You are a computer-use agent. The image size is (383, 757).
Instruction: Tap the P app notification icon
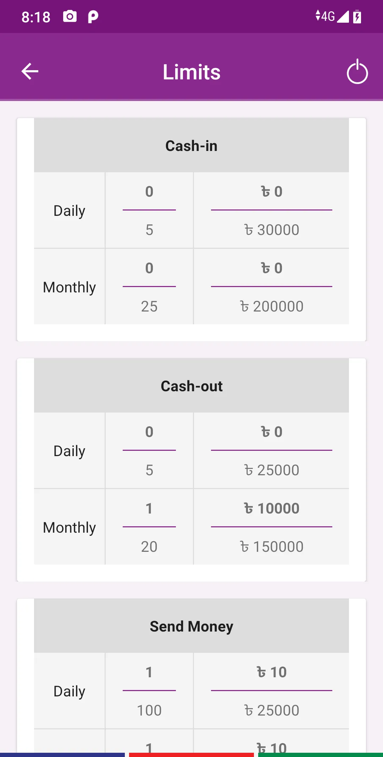pyautogui.click(x=93, y=16)
